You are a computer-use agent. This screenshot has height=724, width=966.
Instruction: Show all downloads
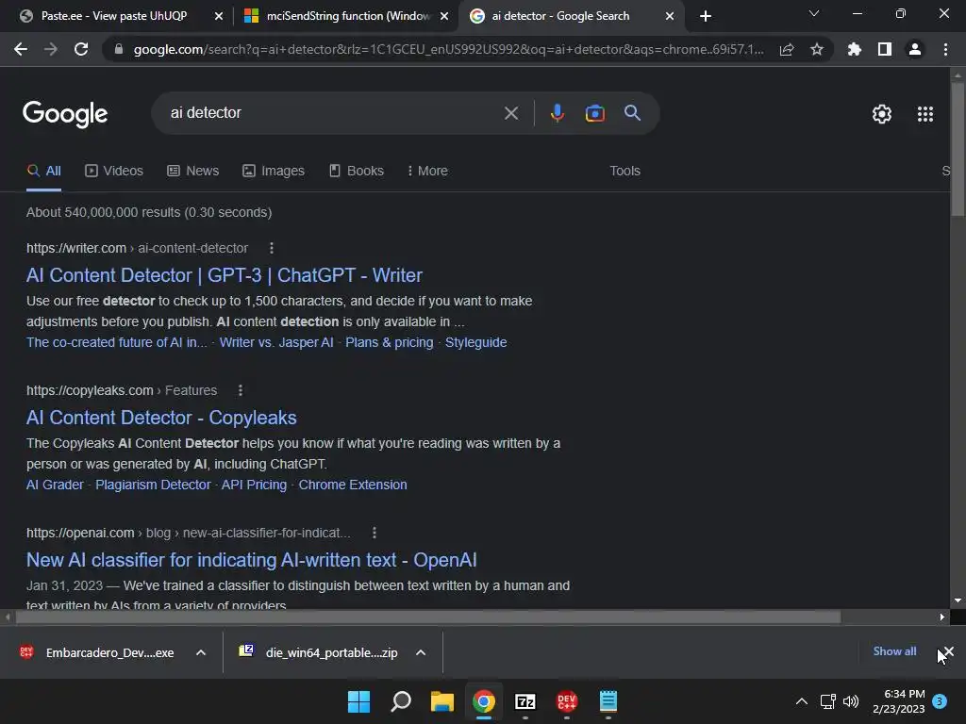[894, 651]
